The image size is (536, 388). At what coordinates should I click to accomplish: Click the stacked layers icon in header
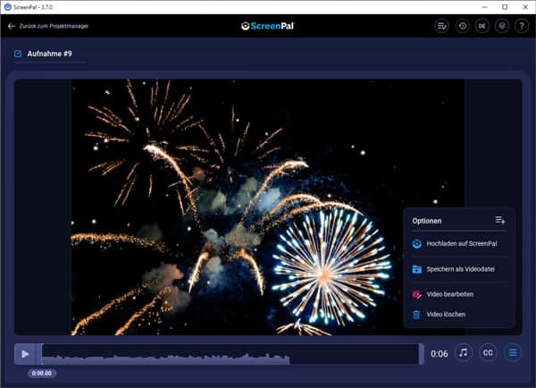(502, 26)
